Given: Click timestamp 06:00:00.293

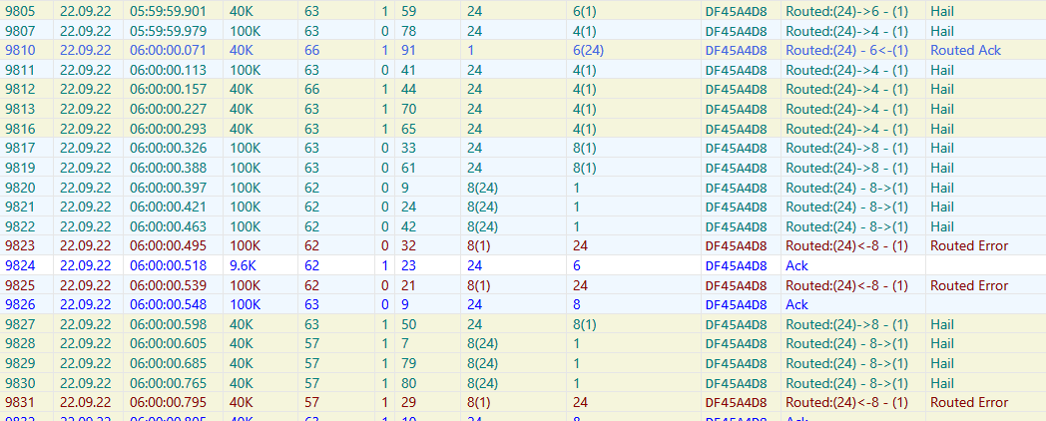Looking at the screenshot, I should click(x=168, y=129).
